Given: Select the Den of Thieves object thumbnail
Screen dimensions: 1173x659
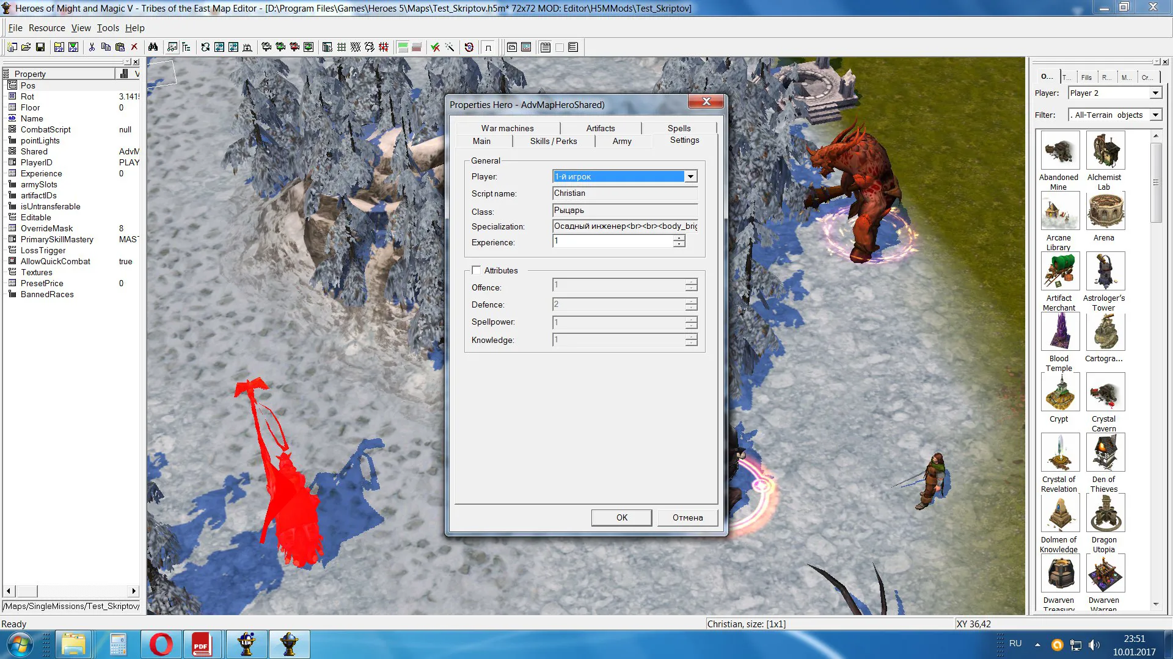Looking at the screenshot, I should point(1105,452).
